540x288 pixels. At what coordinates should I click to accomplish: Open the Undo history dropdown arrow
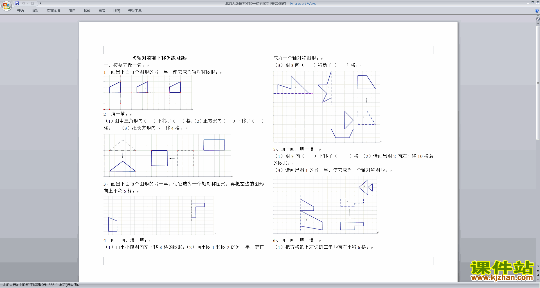point(28,3)
